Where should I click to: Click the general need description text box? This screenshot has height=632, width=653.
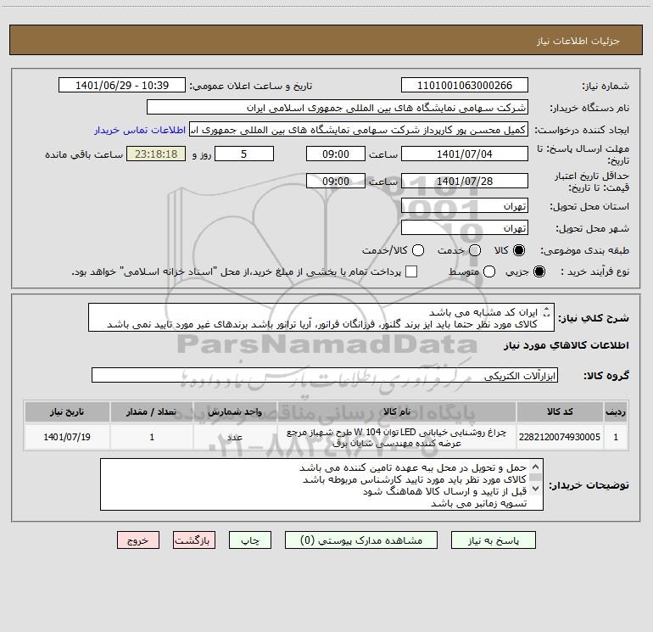coord(321,318)
